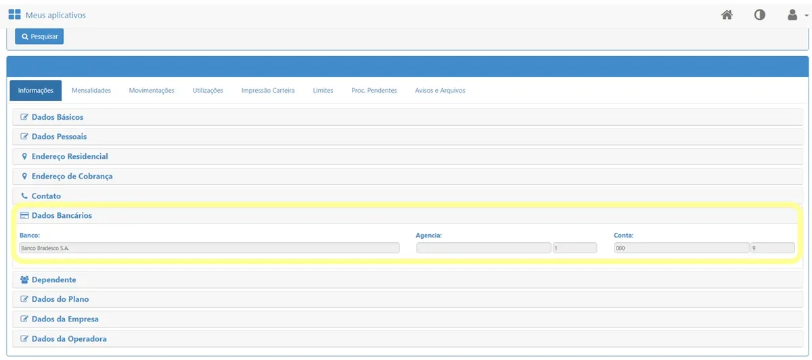Click the Meus aplicativos grid icon
Image resolution: width=812 pixels, height=360 pixels.
[14, 15]
